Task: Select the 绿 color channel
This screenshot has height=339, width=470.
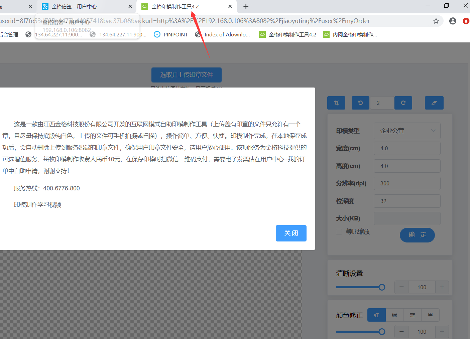Action: 394,315
